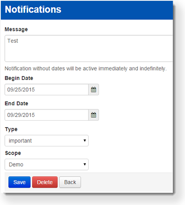The height and width of the screenshot is (205, 185).
Task: Focus the Message text area containing Test
Action: point(89,48)
